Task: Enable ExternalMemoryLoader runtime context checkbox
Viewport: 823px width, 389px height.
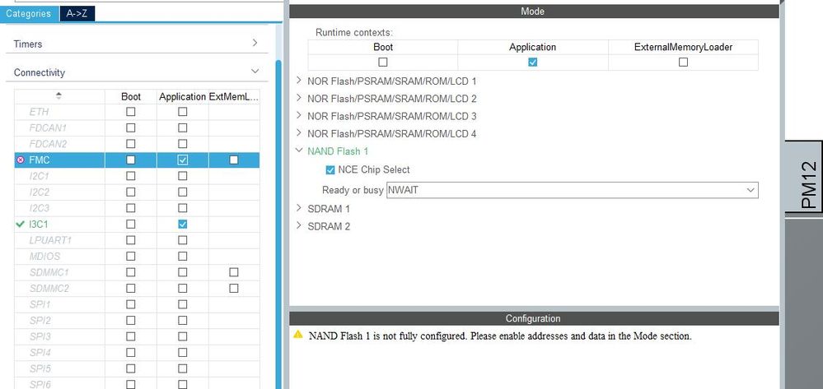Action: click(683, 62)
